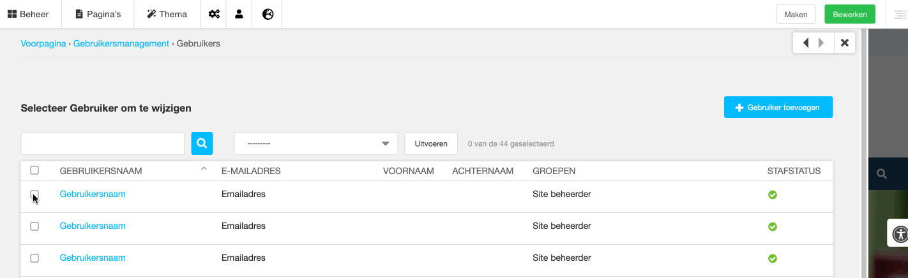Click the sort arrow beside Gebruikersnaam header
Screen dimensions: 908x278
tap(204, 169)
